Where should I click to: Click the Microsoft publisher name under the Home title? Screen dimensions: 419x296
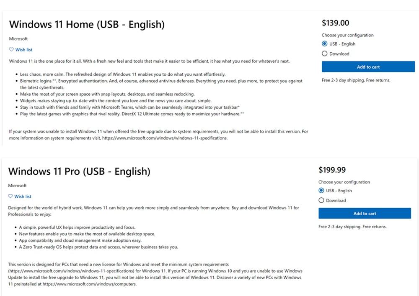click(x=18, y=39)
